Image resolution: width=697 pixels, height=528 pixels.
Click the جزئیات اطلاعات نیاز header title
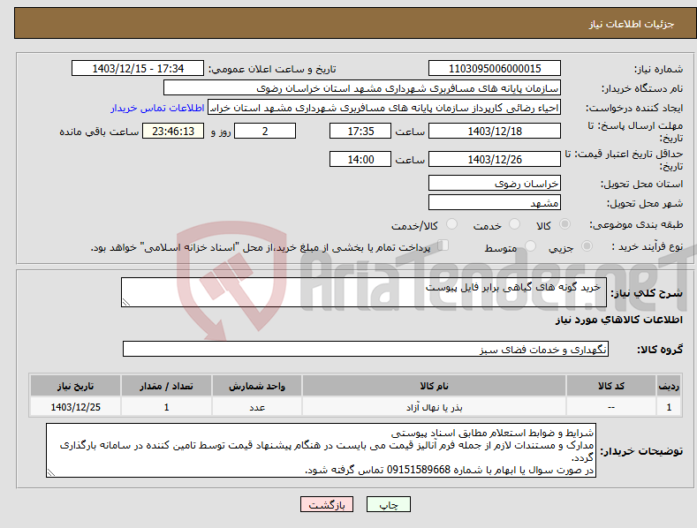point(632,24)
